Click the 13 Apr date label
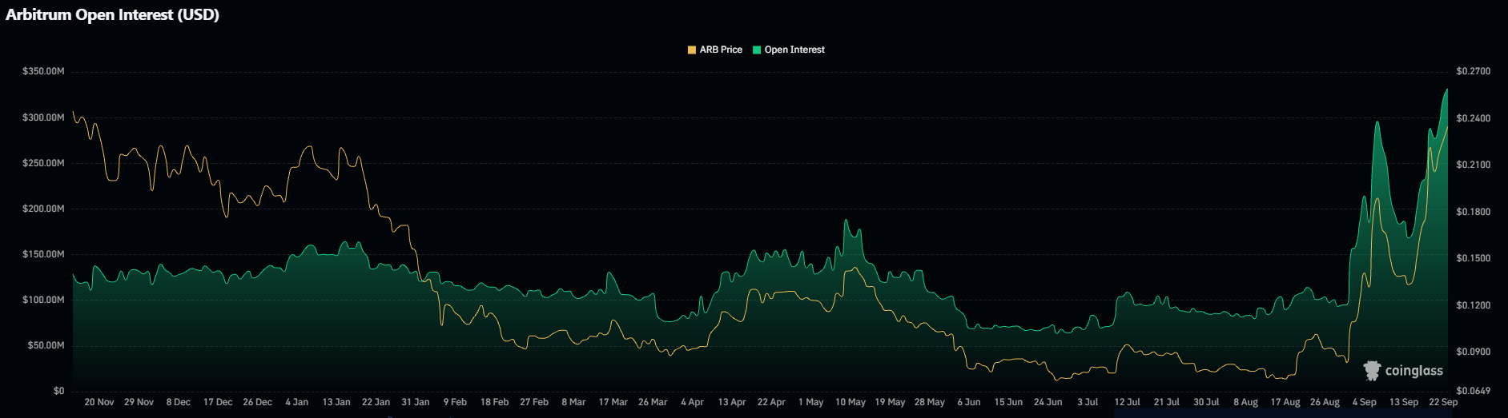This screenshot has width=1508, height=418. coord(732,402)
